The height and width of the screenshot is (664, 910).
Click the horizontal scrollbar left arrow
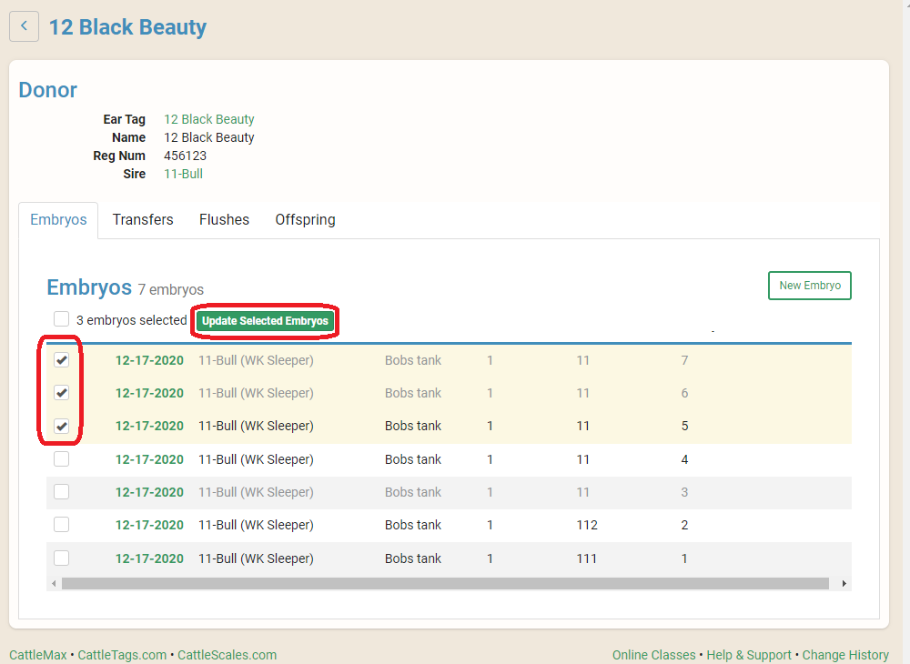[54, 583]
